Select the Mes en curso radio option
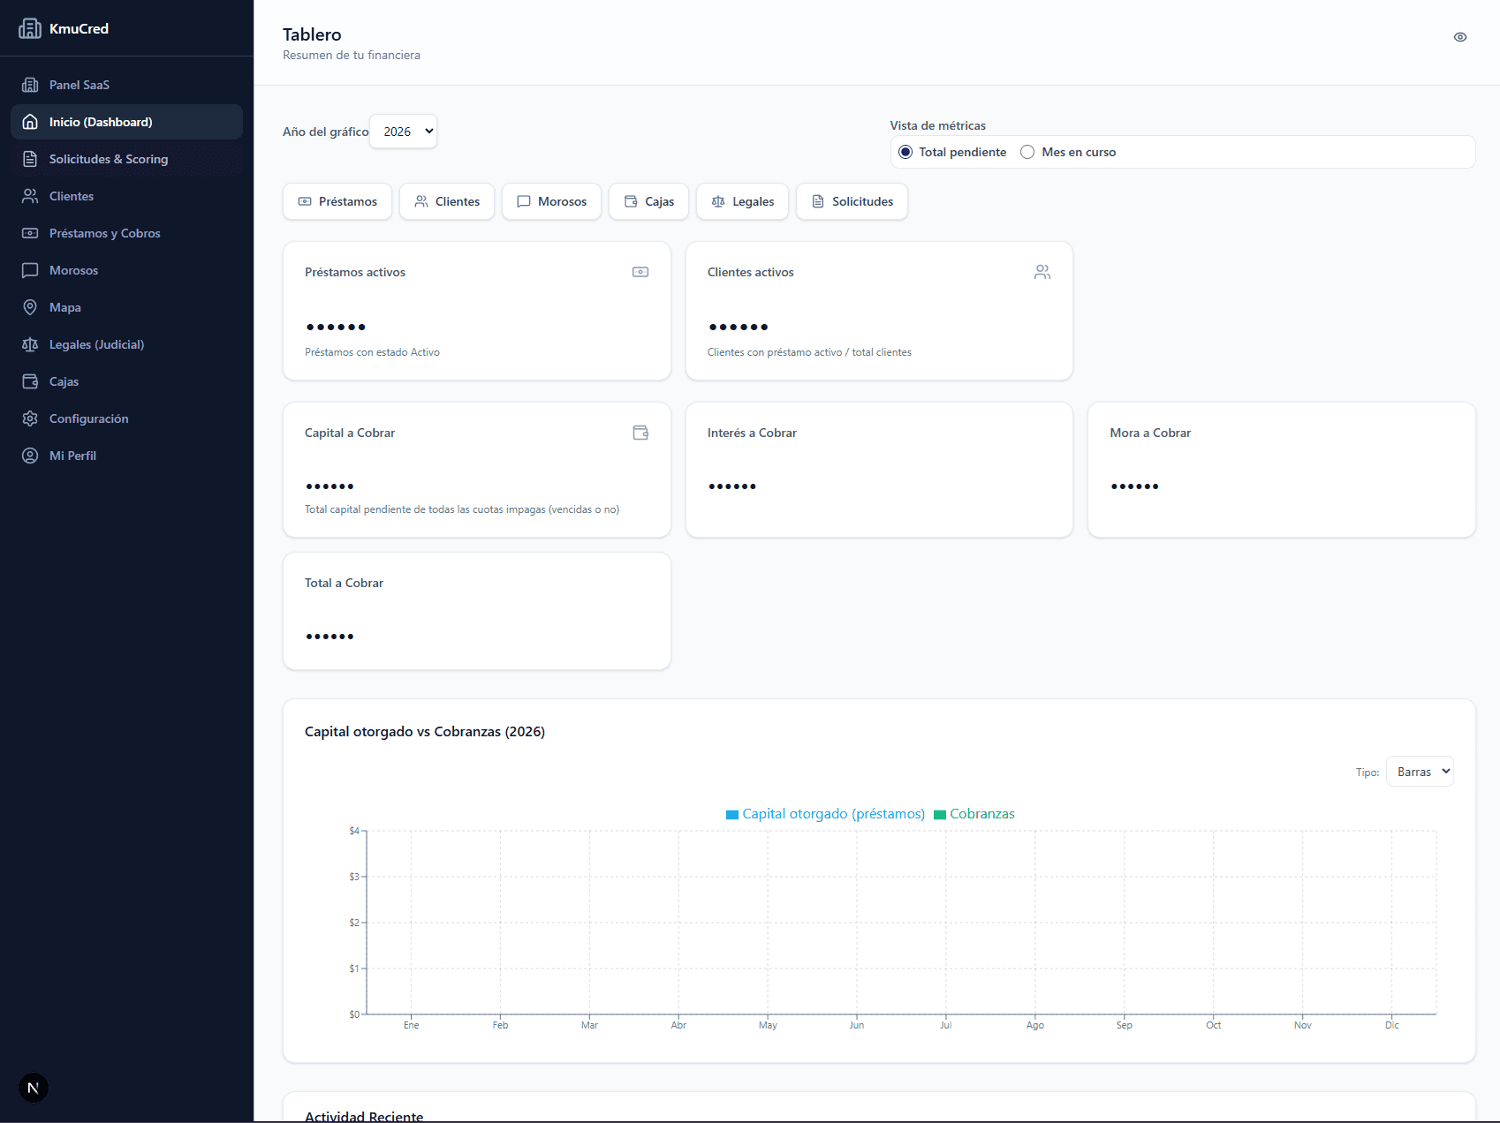 tap(1027, 152)
